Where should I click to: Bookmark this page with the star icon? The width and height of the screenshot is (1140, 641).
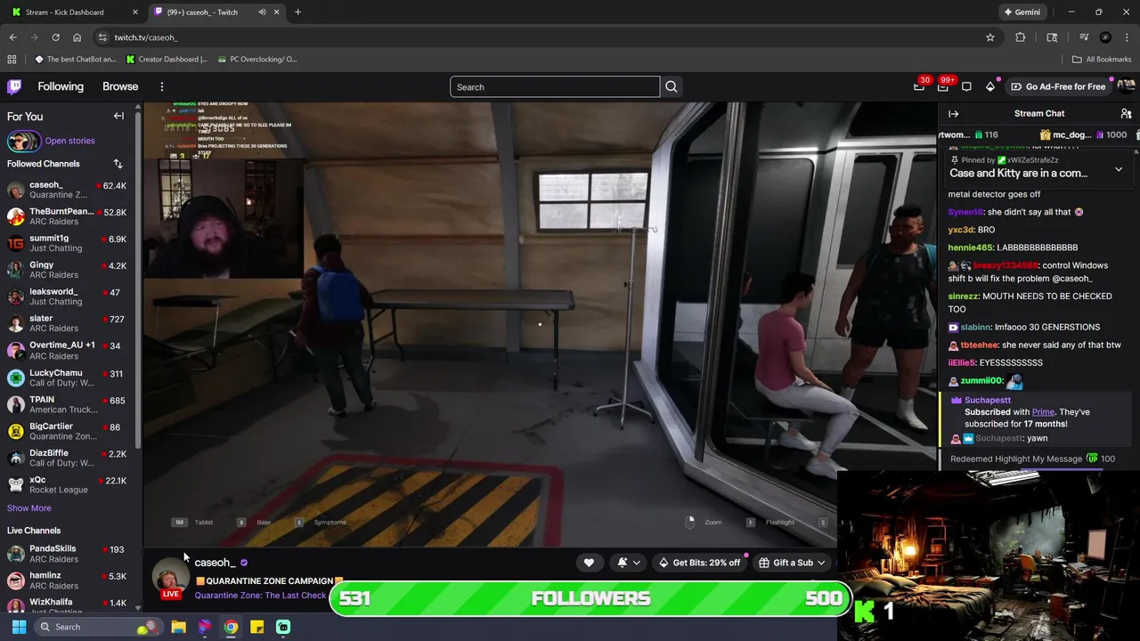pos(990,37)
